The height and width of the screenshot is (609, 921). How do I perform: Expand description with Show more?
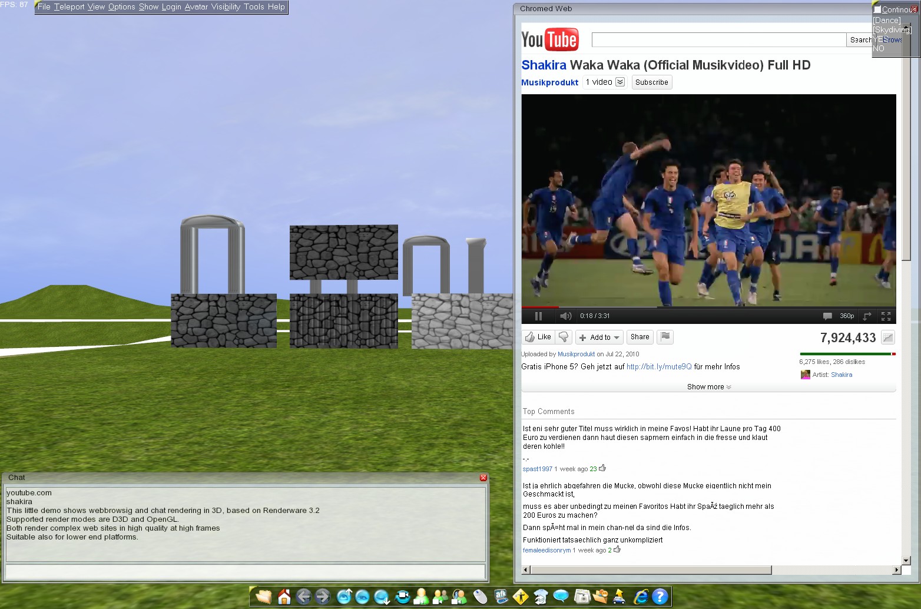(x=709, y=387)
